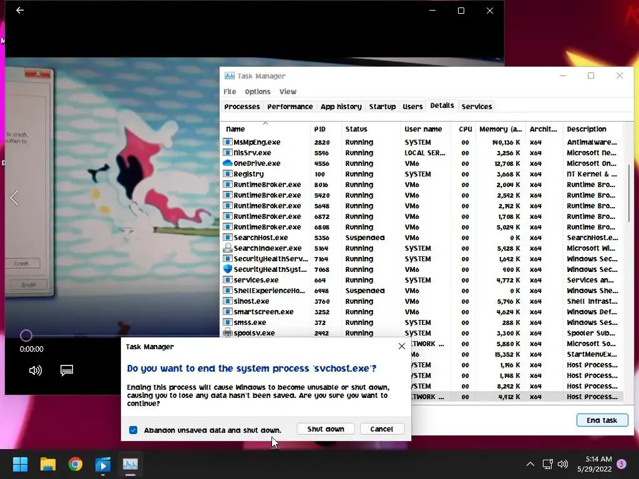Open the View menu
Viewport: 639px width, 479px height.
click(x=288, y=92)
